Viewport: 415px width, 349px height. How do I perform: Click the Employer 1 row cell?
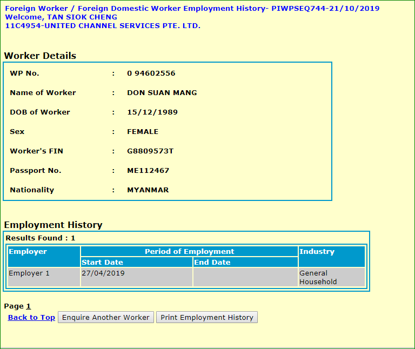[x=44, y=277]
